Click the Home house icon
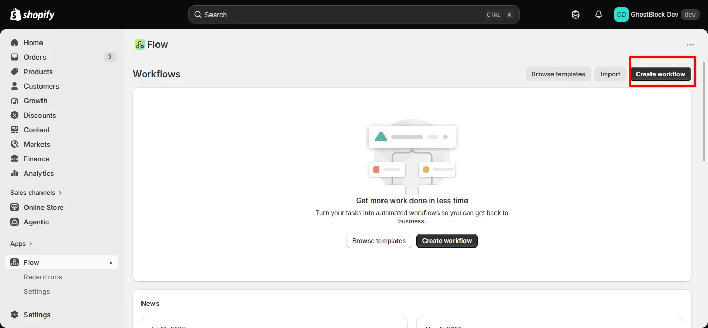The image size is (708, 328). pos(15,42)
